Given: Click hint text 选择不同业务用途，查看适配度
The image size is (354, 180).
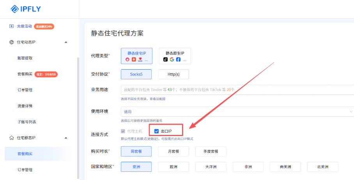Looking at the screenshot, I should [x=143, y=99].
